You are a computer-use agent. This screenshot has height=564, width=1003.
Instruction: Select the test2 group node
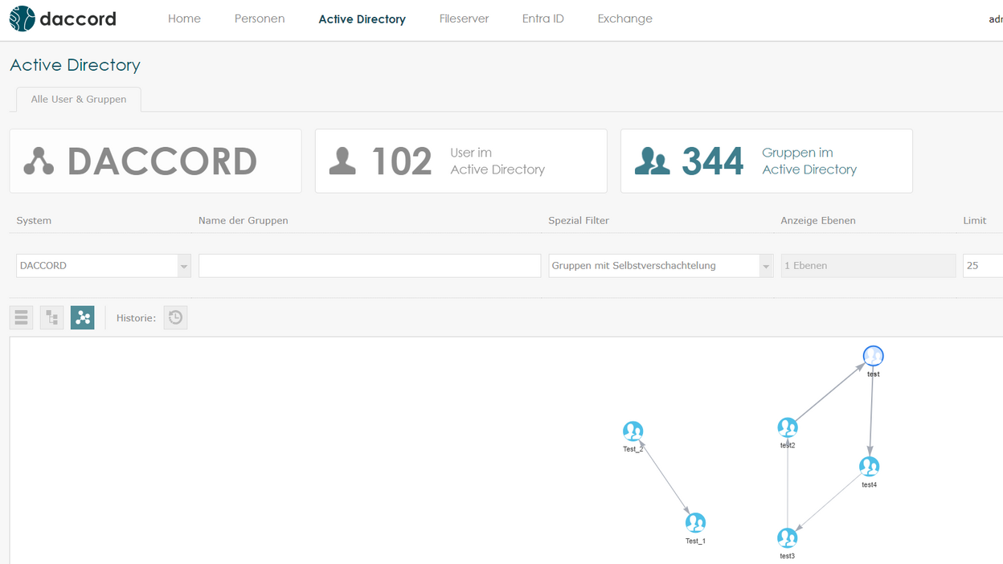[x=788, y=427]
